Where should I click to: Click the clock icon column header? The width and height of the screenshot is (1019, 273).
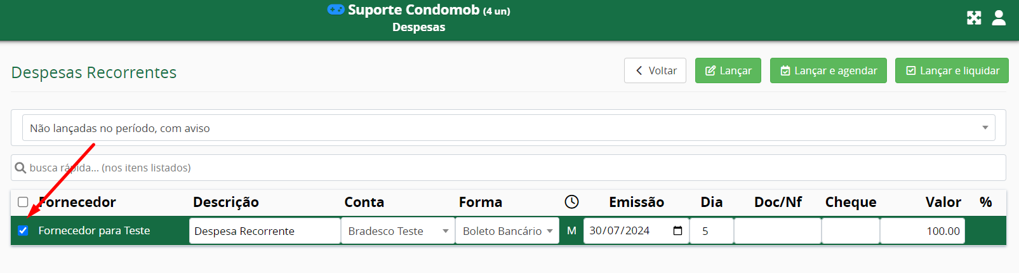pos(571,202)
